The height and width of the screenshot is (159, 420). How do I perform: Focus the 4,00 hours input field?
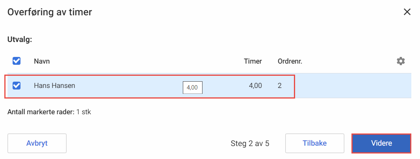point(193,88)
